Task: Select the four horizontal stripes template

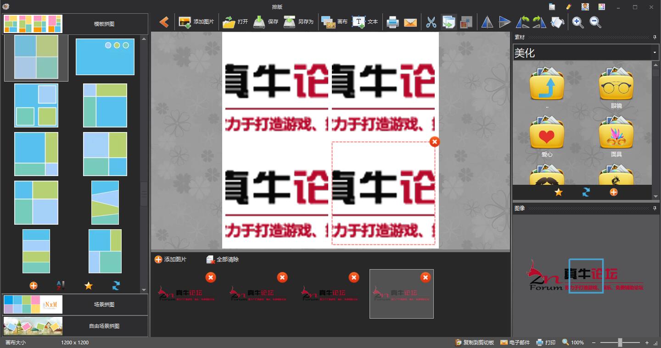Action: pos(36,251)
